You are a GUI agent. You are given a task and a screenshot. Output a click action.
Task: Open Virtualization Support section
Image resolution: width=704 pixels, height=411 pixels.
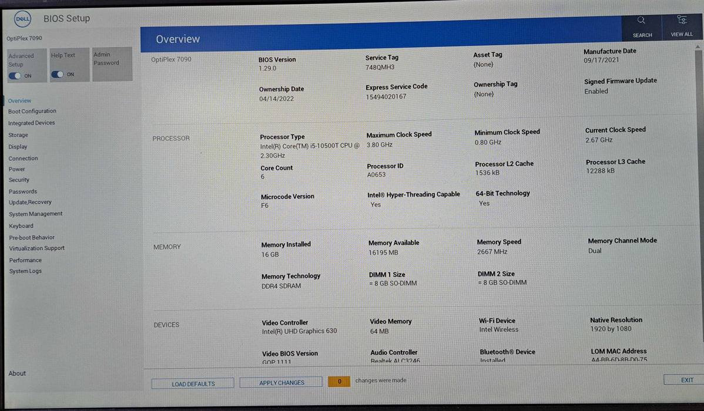[x=37, y=248]
